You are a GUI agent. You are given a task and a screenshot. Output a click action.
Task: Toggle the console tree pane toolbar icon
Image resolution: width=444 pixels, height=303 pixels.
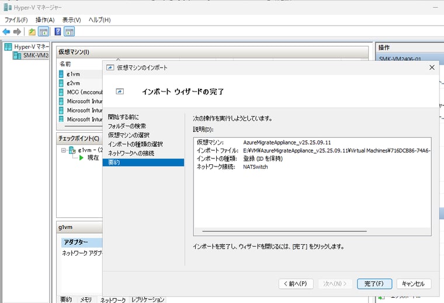coord(44,31)
